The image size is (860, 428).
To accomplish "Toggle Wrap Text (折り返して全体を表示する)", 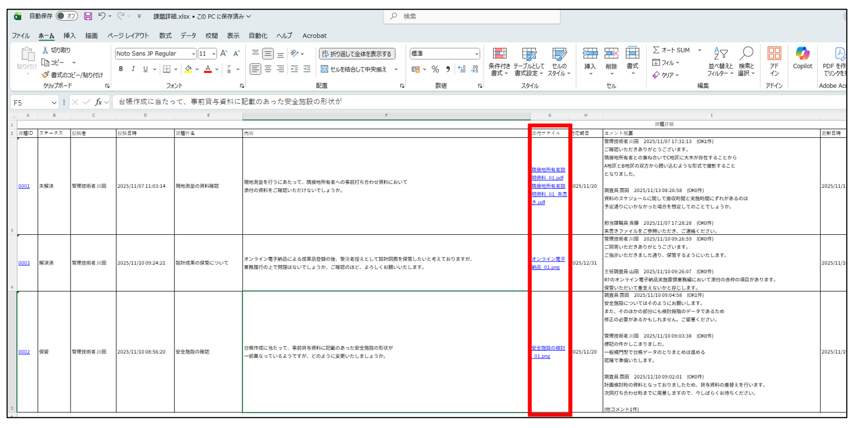I will coord(357,54).
